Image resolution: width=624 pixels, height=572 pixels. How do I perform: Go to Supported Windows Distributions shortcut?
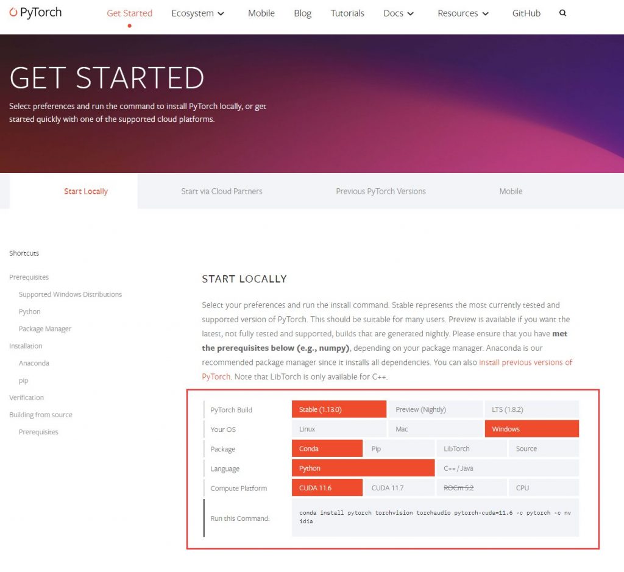coord(70,294)
